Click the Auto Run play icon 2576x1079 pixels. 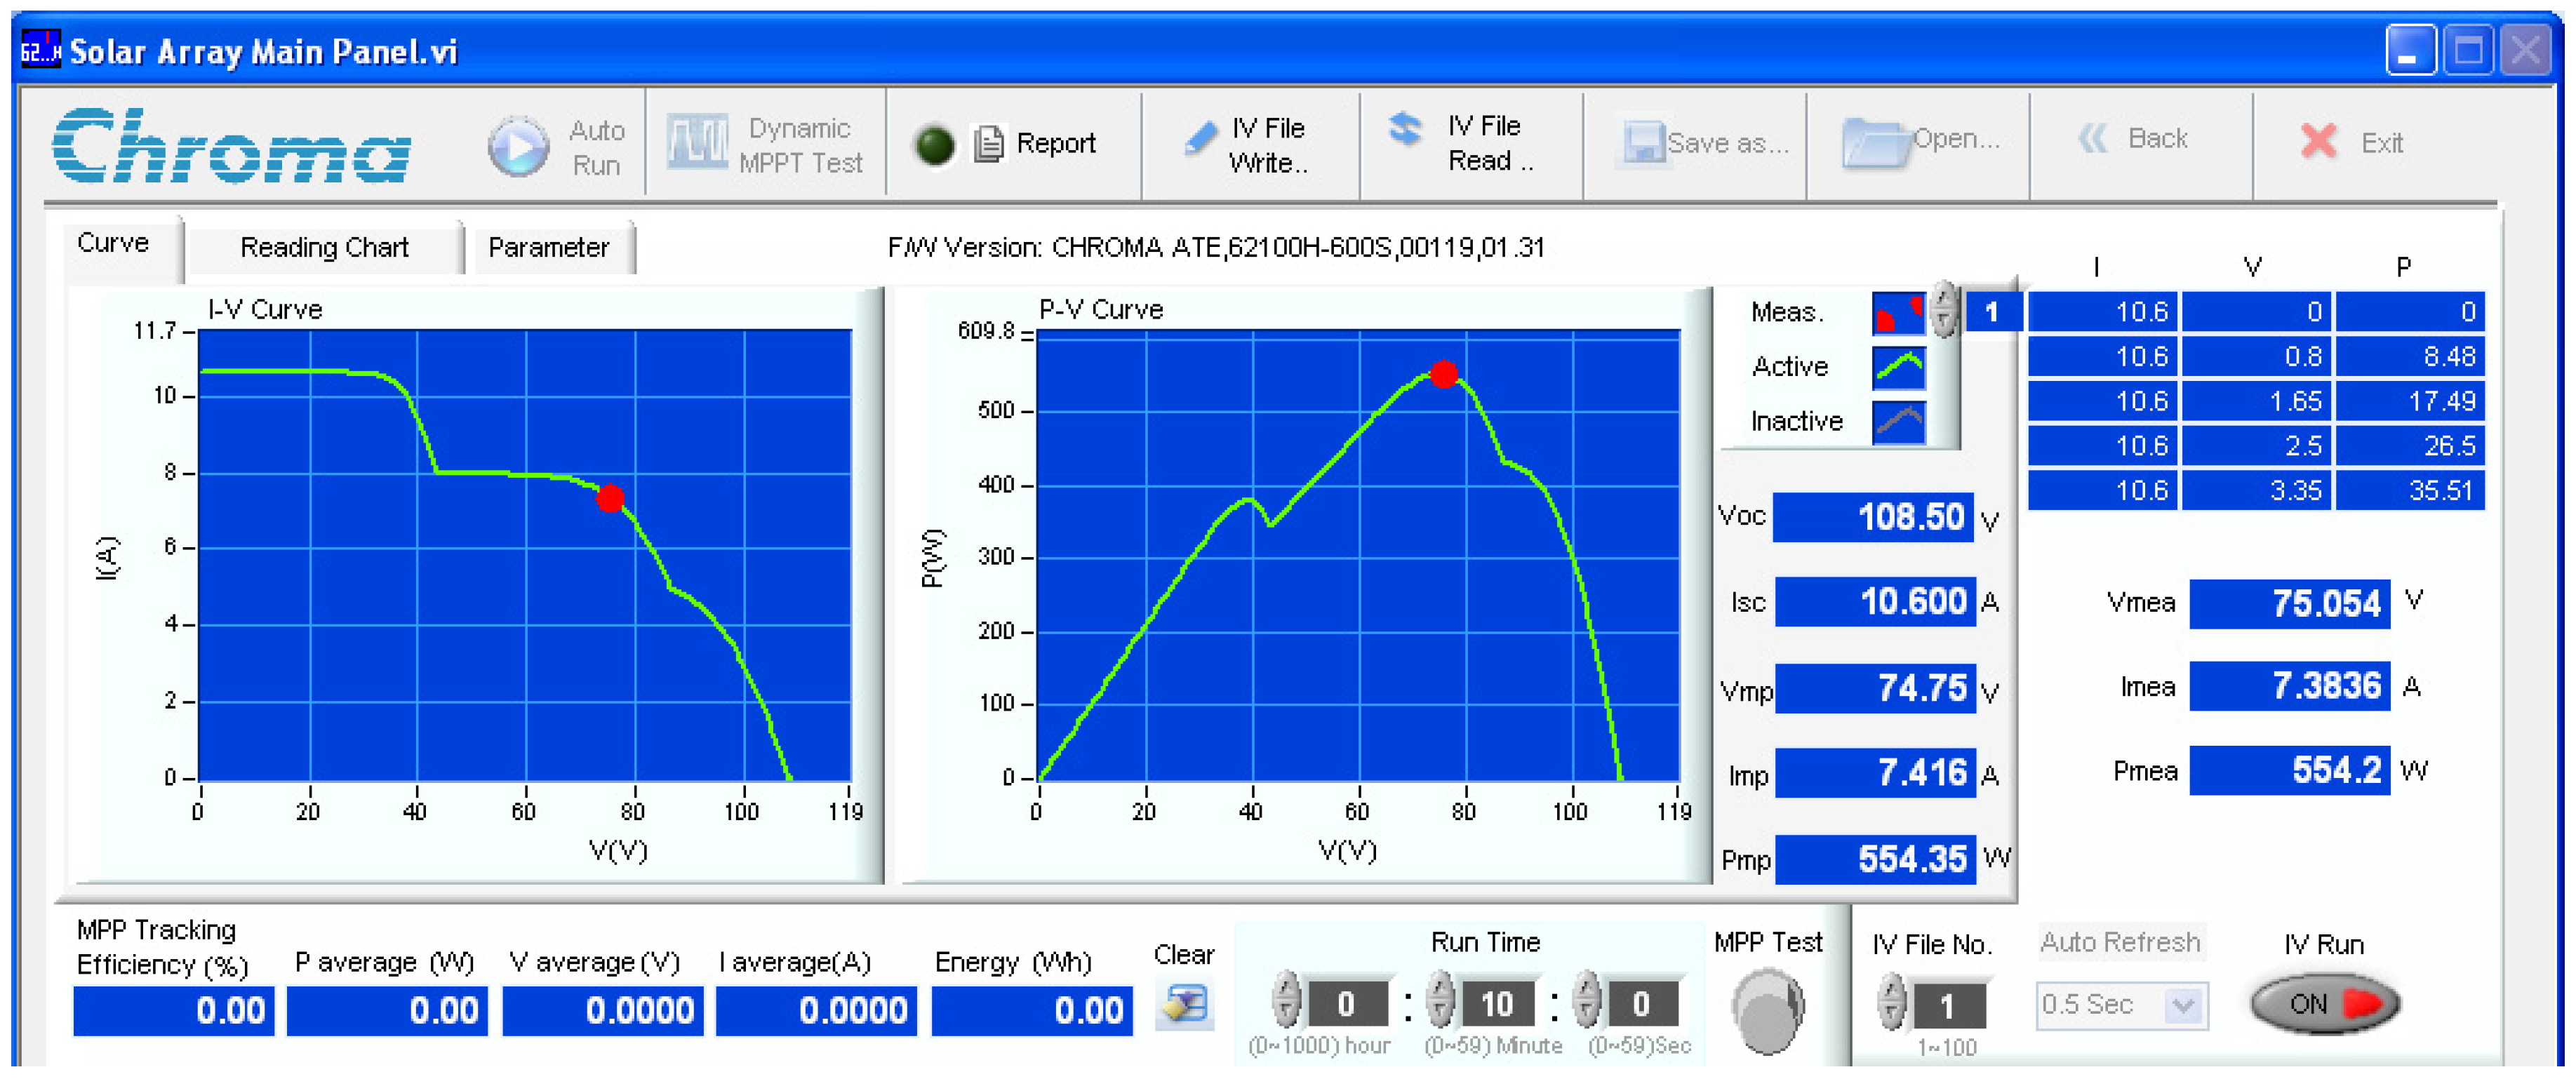[x=518, y=147]
